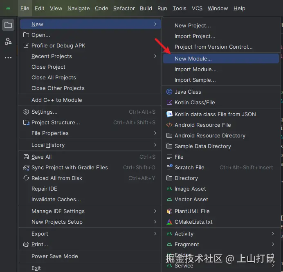283x272 pixels.
Task: Open the Window menu
Action: click(x=218, y=8)
